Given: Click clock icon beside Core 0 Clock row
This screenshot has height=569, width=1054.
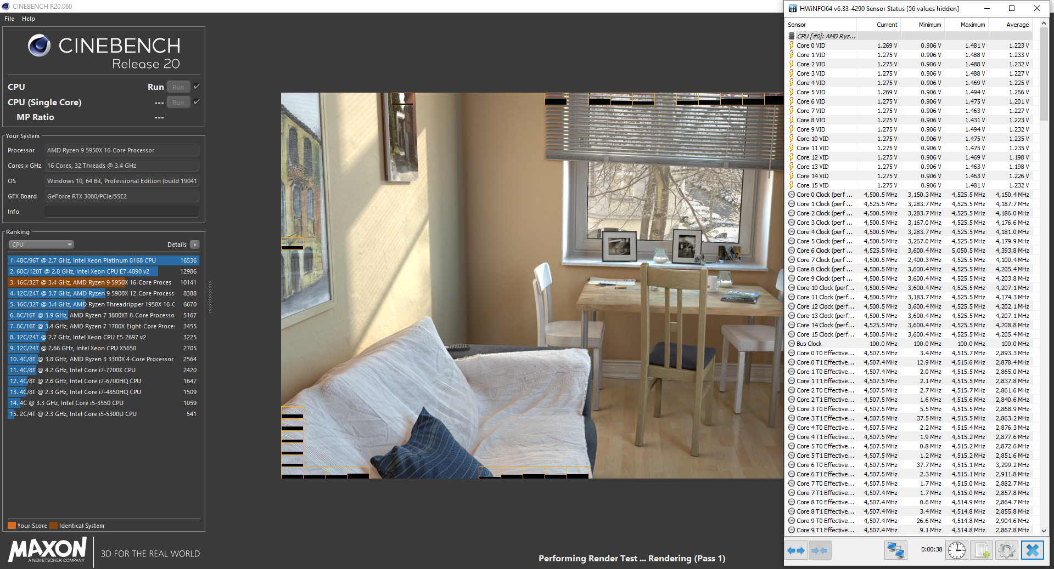Looking at the screenshot, I should pos(792,195).
